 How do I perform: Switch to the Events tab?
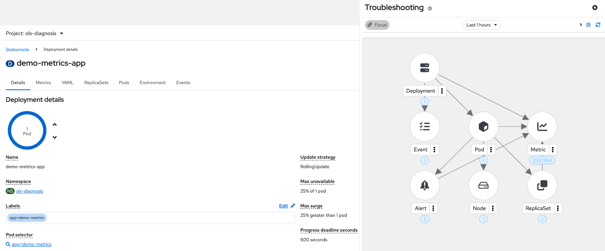pyautogui.click(x=183, y=83)
